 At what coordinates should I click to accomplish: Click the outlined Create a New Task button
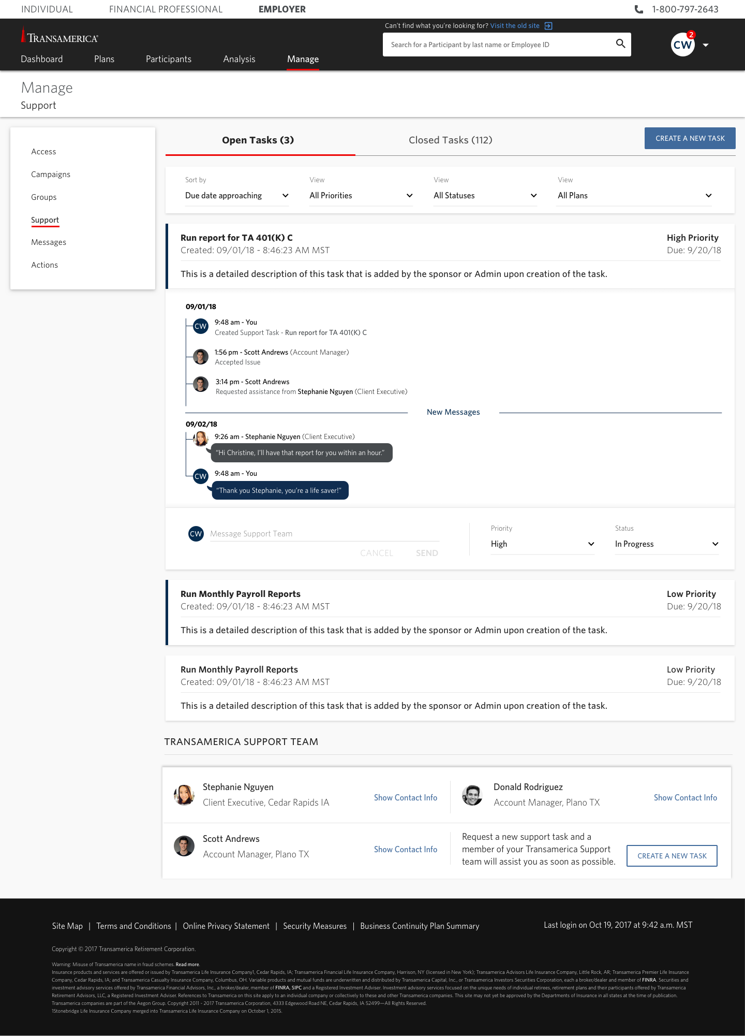tap(672, 856)
